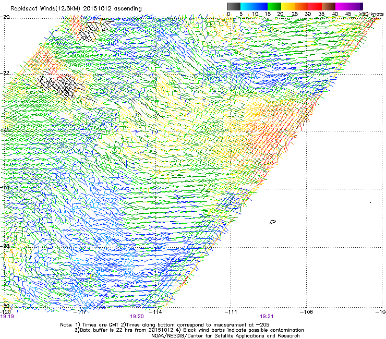Click the '-20' latitude axis label
The width and height of the screenshot is (386, 339).
pyautogui.click(x=5, y=17)
